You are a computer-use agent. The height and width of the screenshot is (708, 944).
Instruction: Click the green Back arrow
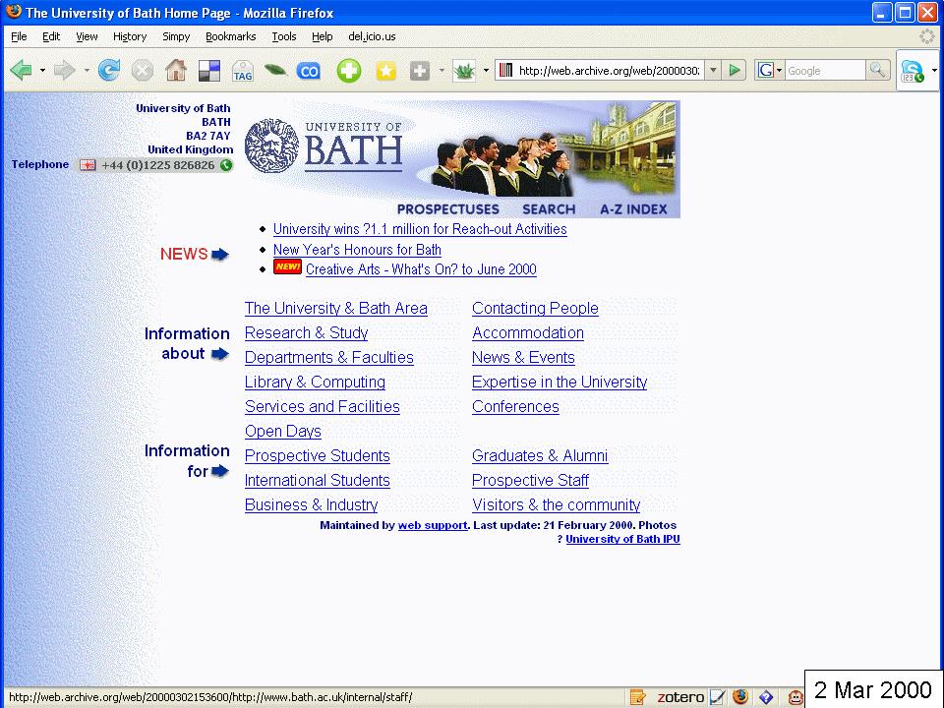(x=21, y=71)
